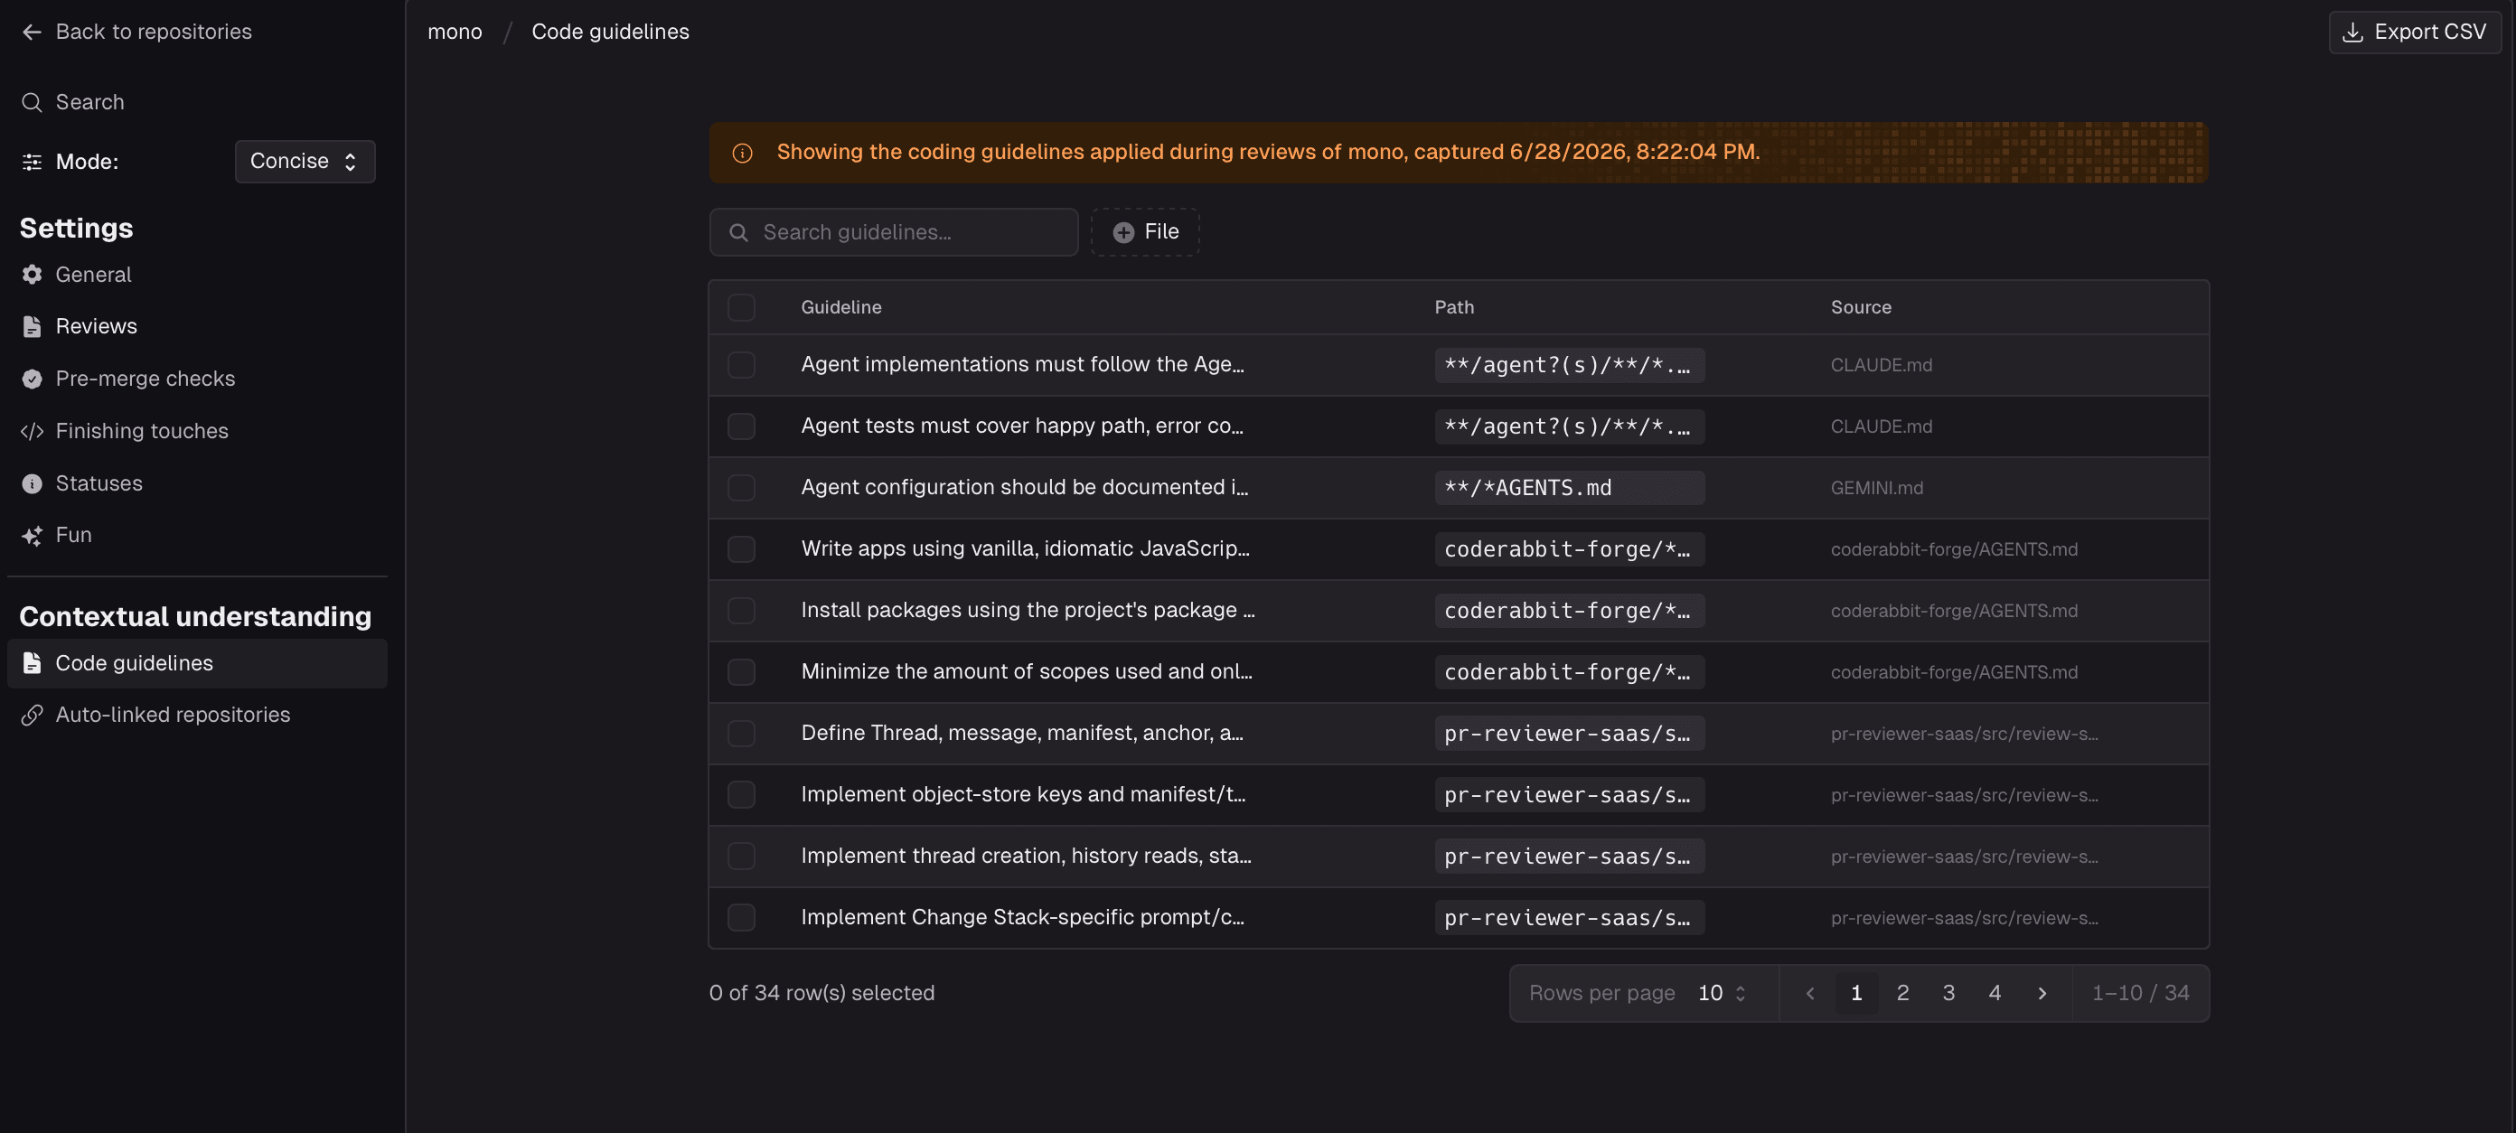Click the Path column header
The width and height of the screenshot is (2516, 1133).
[1454, 308]
